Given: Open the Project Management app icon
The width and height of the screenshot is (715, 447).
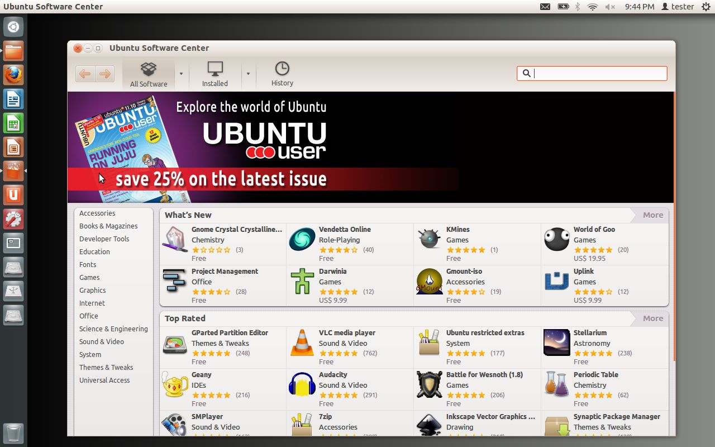Looking at the screenshot, I should 175,282.
